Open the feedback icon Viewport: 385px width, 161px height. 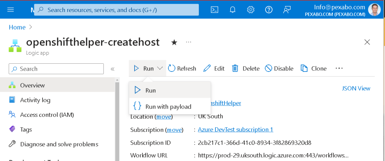287,10
